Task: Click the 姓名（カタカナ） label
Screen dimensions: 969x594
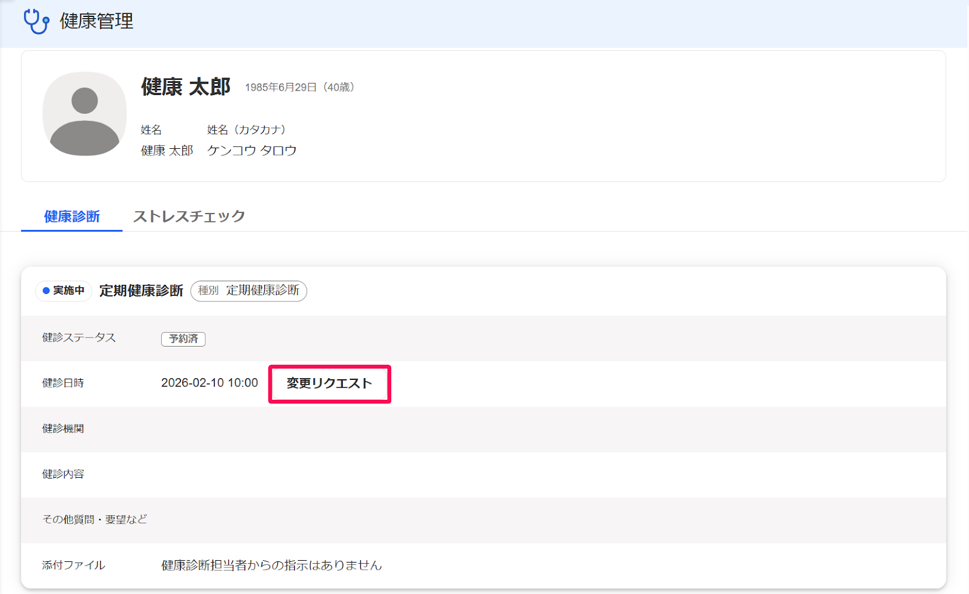Action: 246,130
